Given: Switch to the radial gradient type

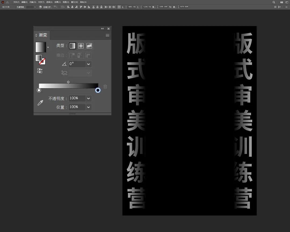Looking at the screenshot, I should (x=81, y=46).
